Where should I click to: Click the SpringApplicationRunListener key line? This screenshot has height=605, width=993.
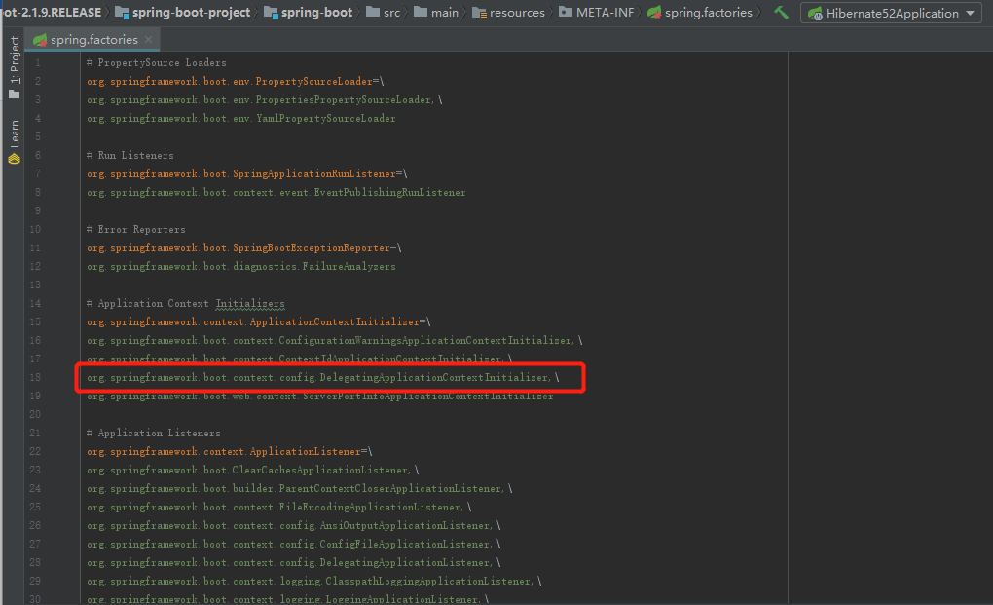(247, 173)
